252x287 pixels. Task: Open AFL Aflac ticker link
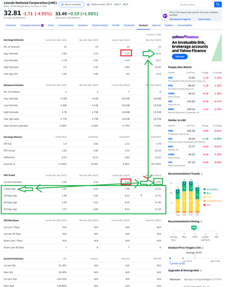point(170,162)
